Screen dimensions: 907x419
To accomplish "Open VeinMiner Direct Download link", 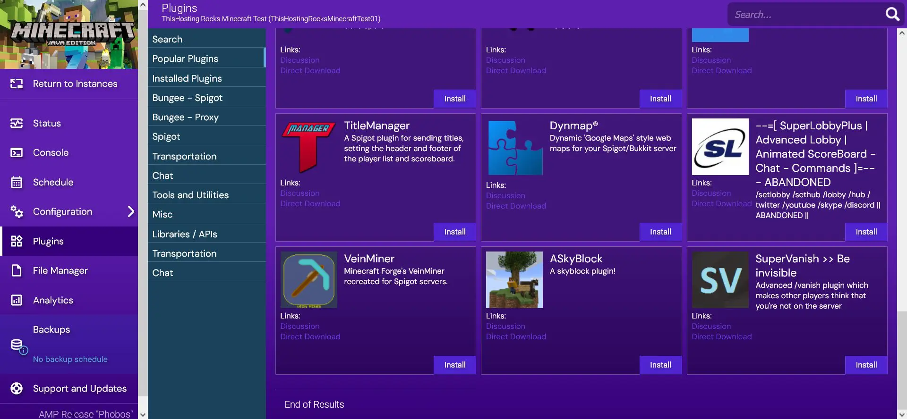I will click(310, 336).
